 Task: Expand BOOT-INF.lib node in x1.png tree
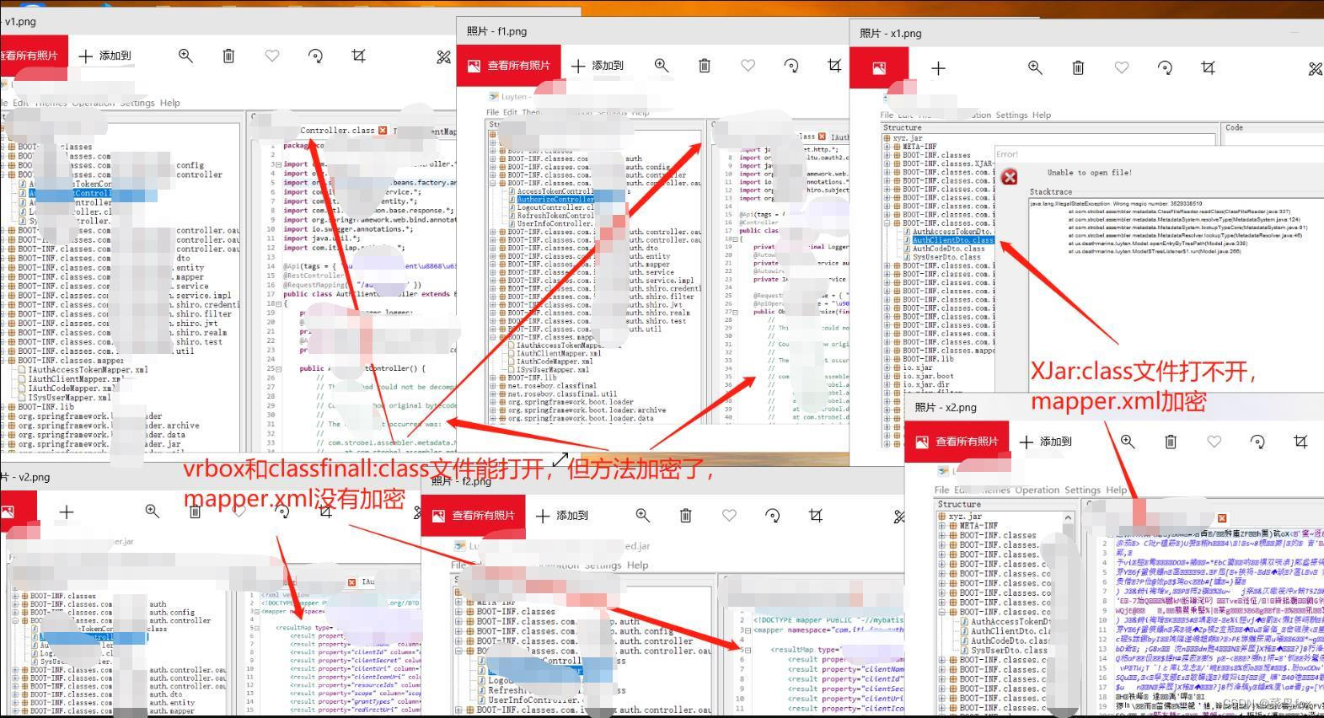click(x=887, y=359)
